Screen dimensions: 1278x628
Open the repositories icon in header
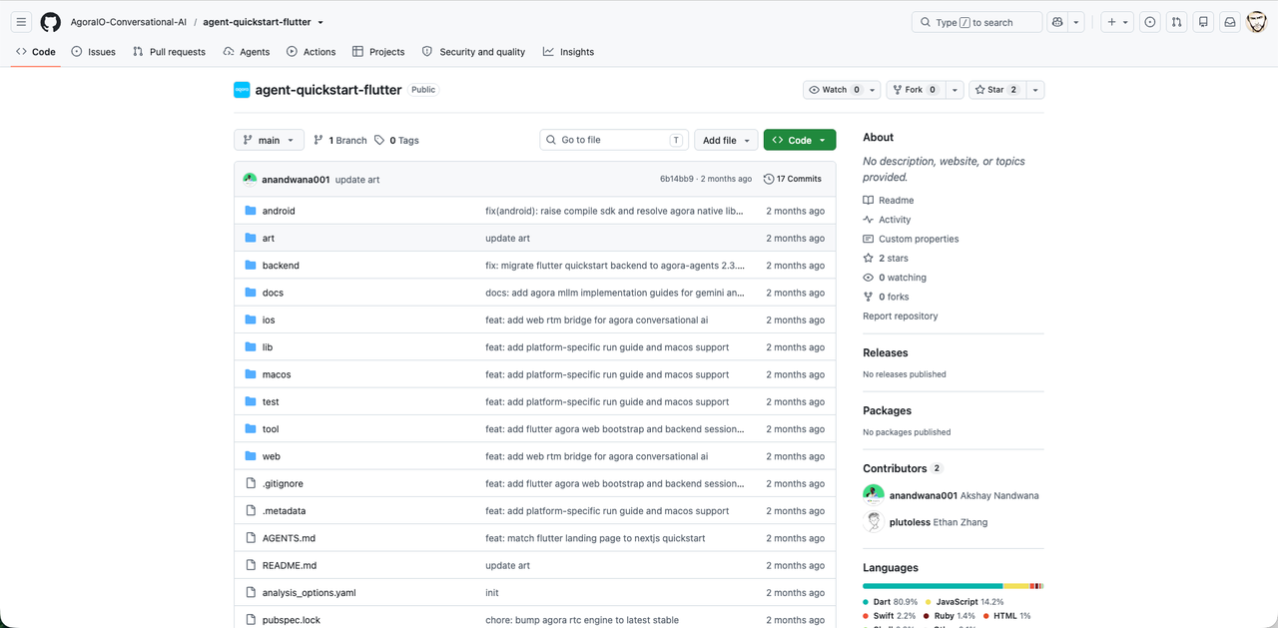click(1203, 22)
